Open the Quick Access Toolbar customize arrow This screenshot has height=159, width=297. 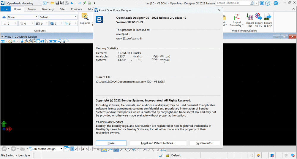point(94,3)
